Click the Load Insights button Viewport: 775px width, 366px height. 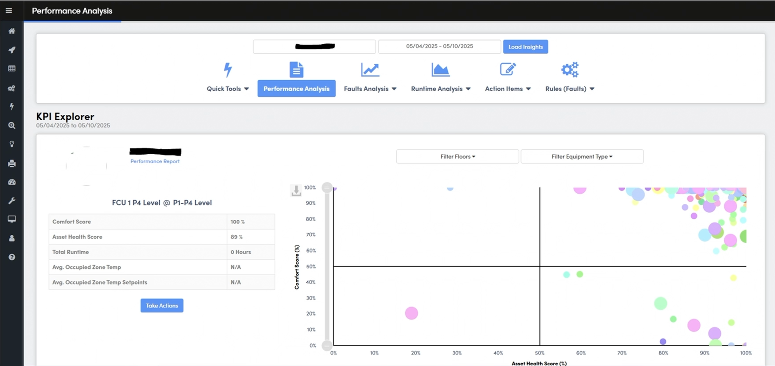pos(525,47)
